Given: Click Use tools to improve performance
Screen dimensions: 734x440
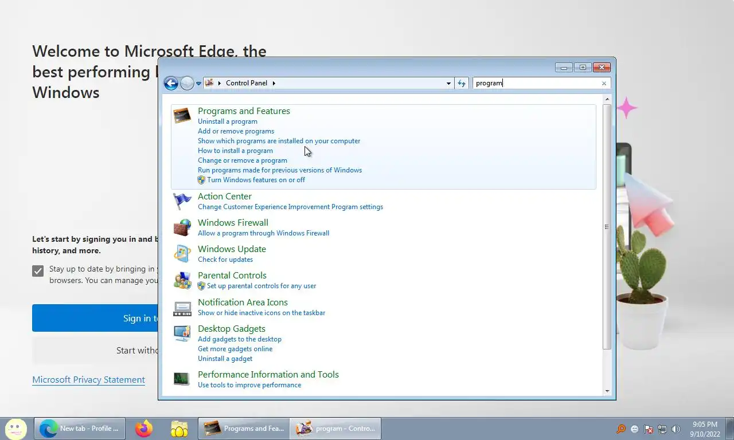Looking at the screenshot, I should click(249, 385).
